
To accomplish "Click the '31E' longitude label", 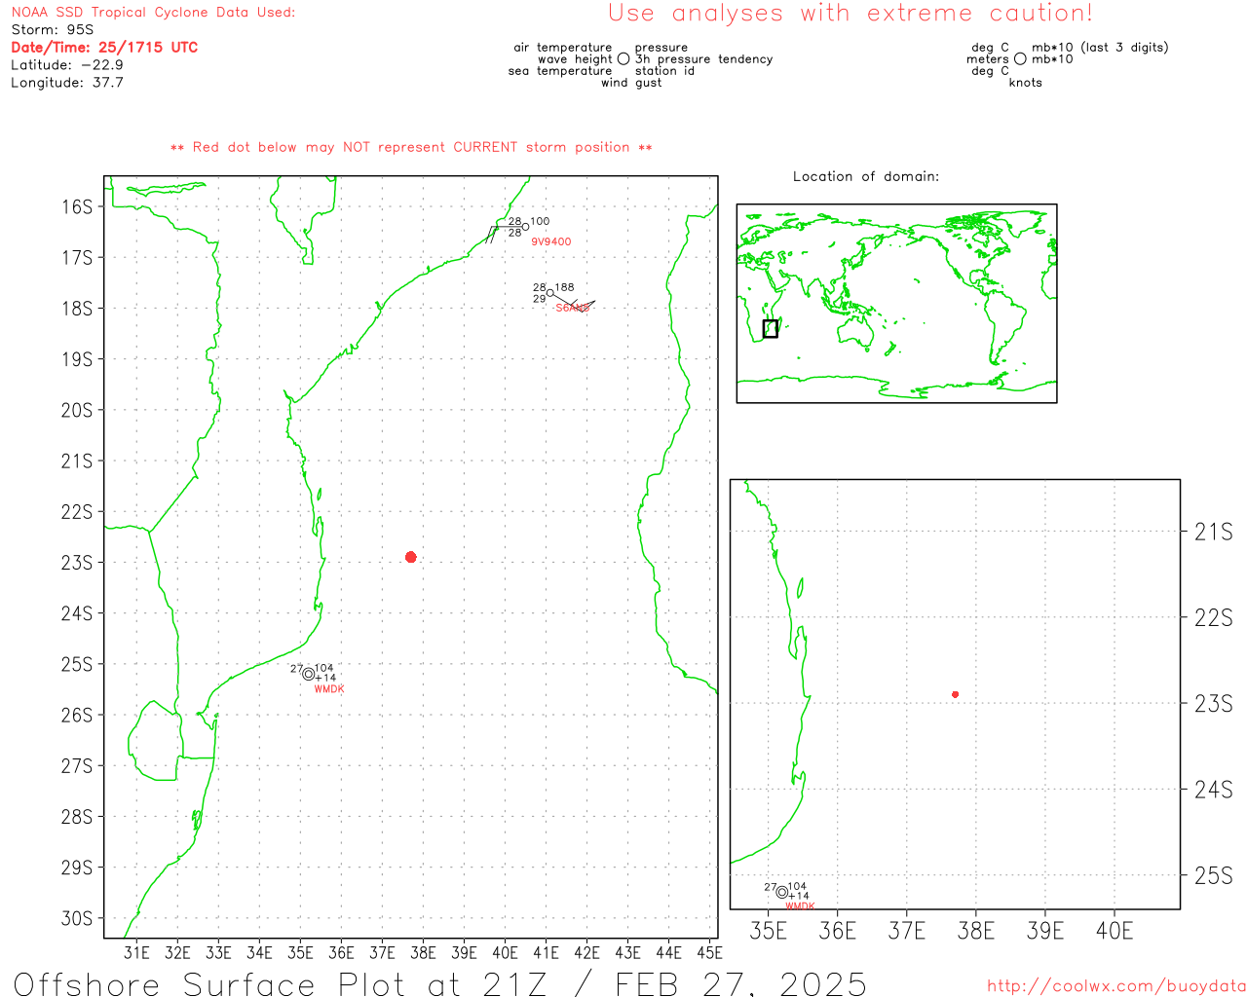I will coord(136,953).
